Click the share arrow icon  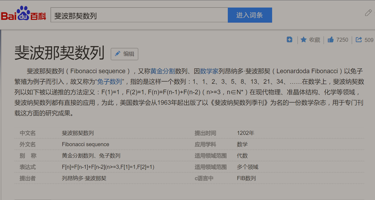pos(359,40)
